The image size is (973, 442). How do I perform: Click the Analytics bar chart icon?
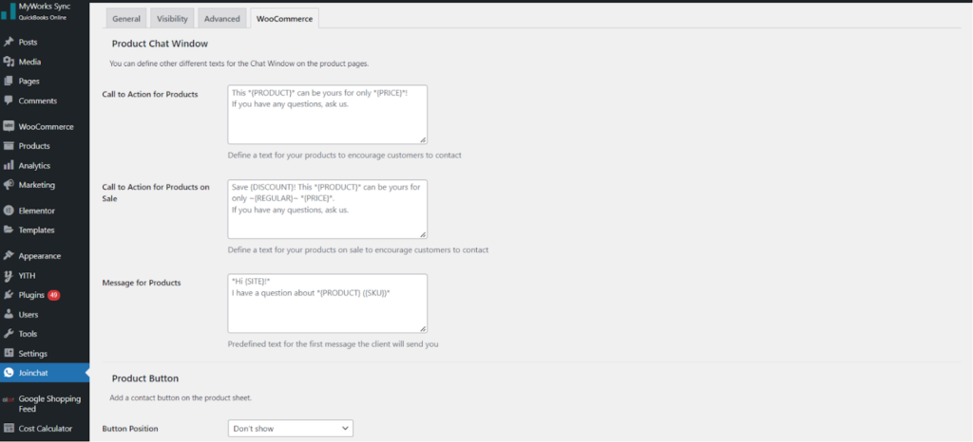pyautogui.click(x=9, y=165)
